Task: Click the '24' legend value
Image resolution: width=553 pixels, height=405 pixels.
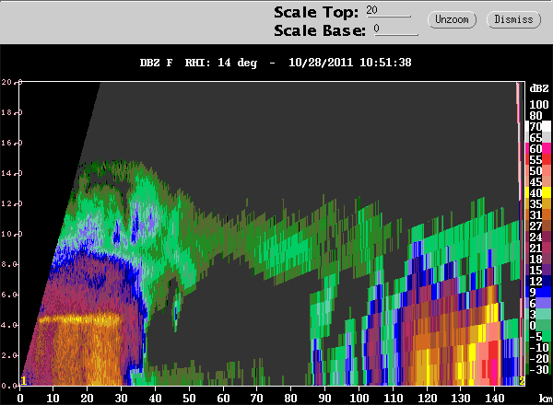Action: (535, 237)
